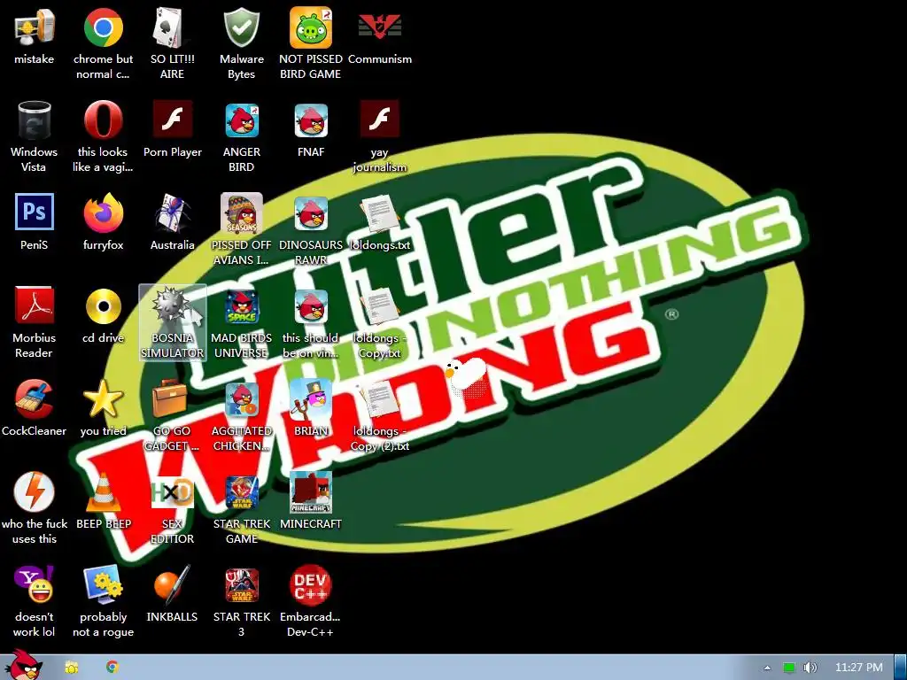This screenshot has height=680, width=907.
Task: Select 'MAD BIRDS UNIVERSE' Space icon
Action: pyautogui.click(x=242, y=307)
